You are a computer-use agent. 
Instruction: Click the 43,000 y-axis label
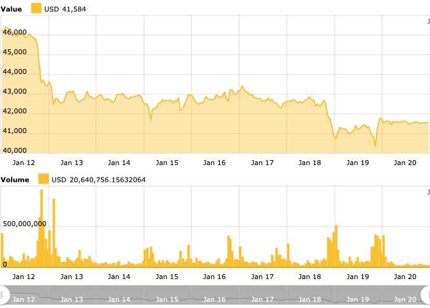click(15, 91)
